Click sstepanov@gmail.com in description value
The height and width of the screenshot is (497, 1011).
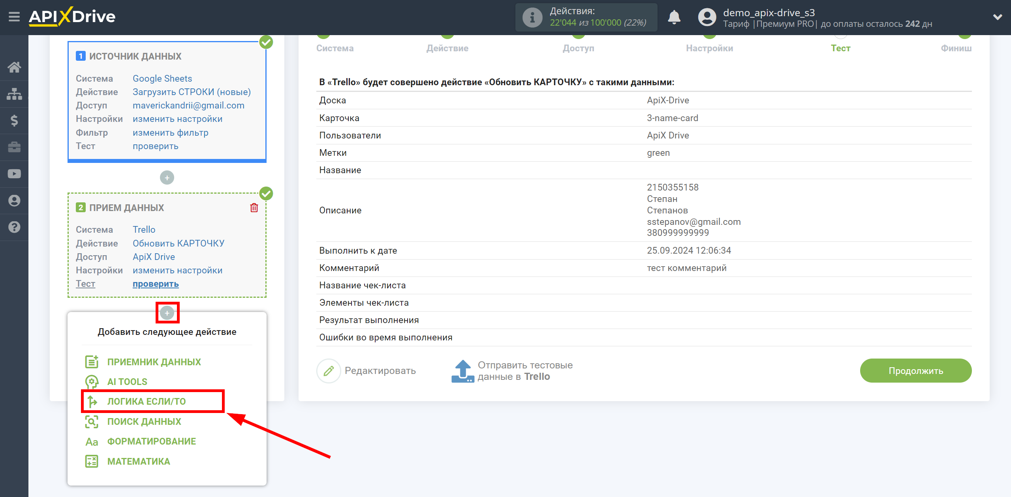(694, 222)
